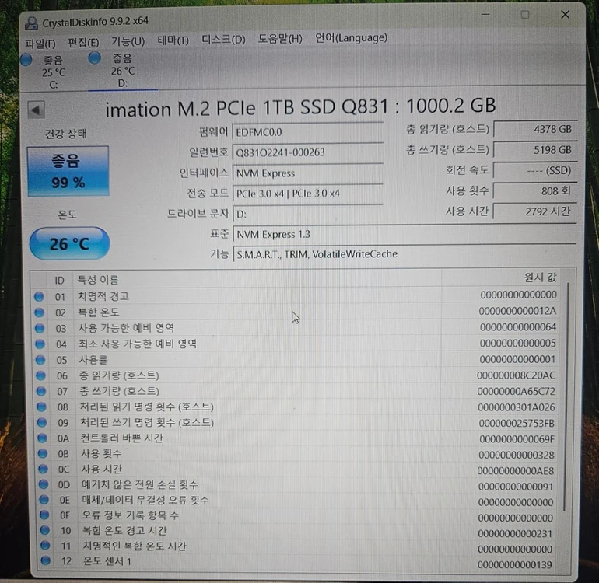The width and height of the screenshot is (599, 583).
Task: Click the total host writes value 5198 GB
Action: [x=535, y=150]
